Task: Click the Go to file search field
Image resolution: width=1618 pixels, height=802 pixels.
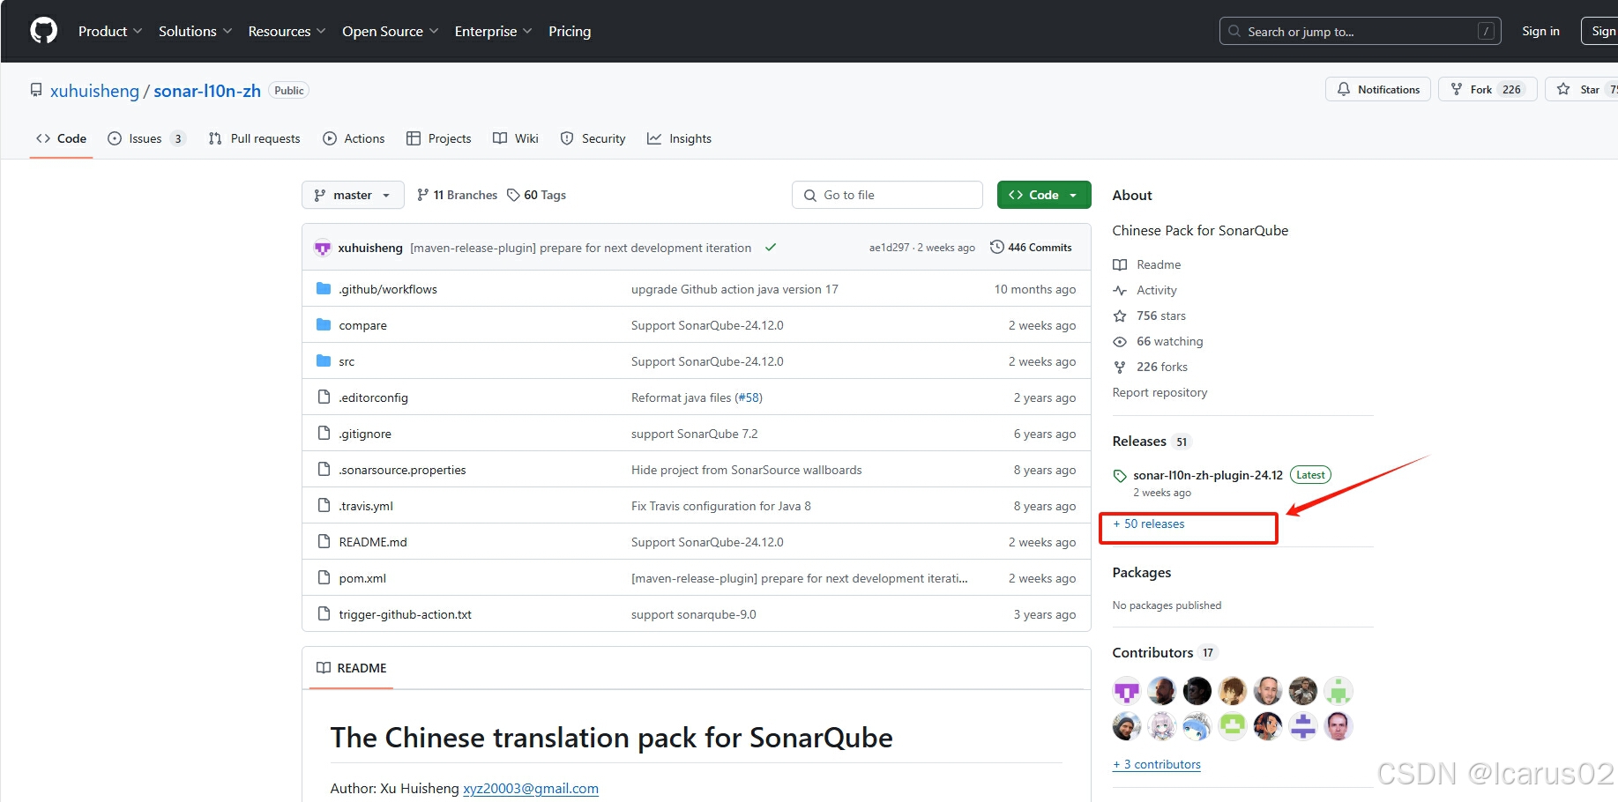Action: tap(887, 195)
